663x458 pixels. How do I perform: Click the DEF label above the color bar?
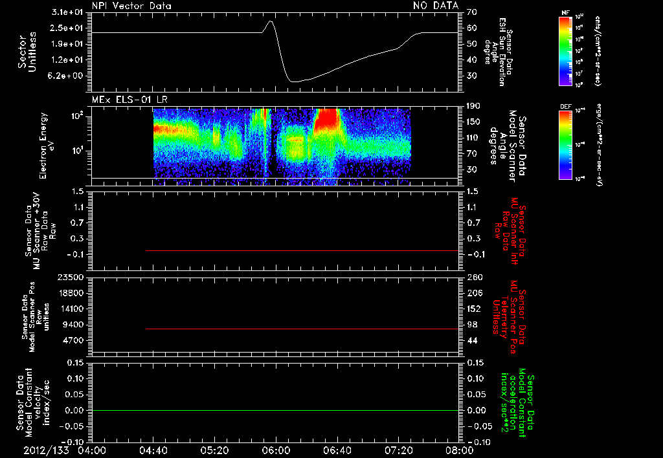[565, 107]
